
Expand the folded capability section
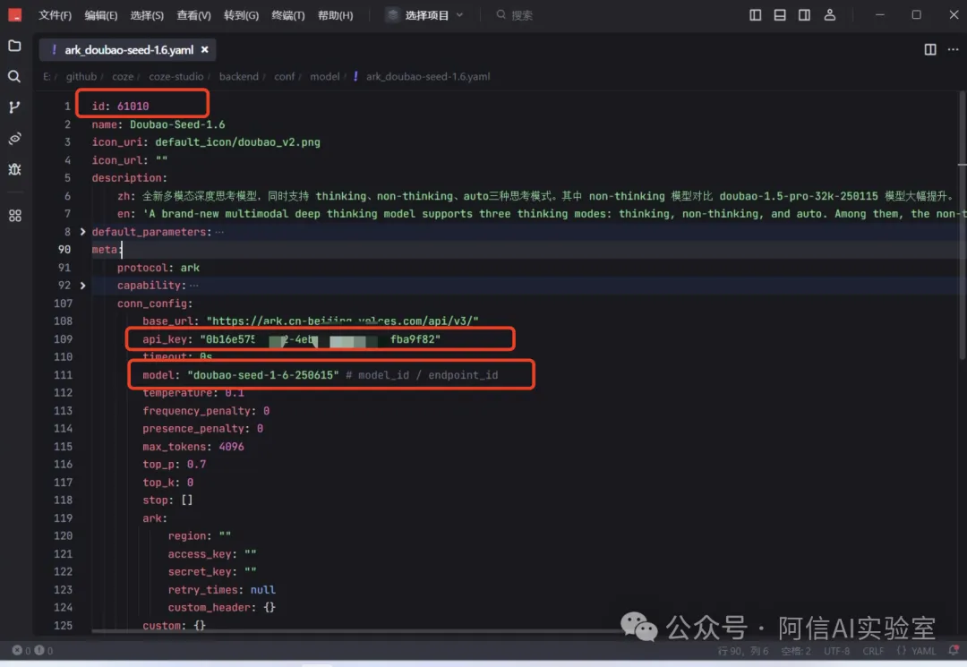83,286
